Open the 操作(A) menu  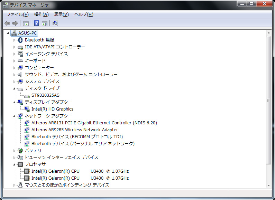(41, 15)
